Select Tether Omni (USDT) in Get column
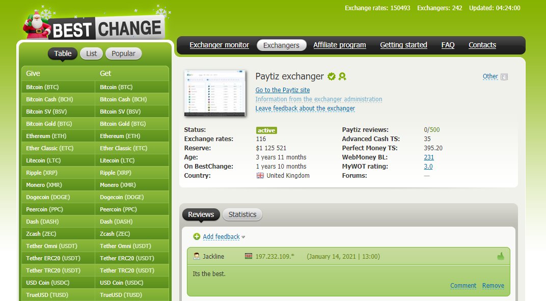The width and height of the screenshot is (546, 301). point(132,245)
